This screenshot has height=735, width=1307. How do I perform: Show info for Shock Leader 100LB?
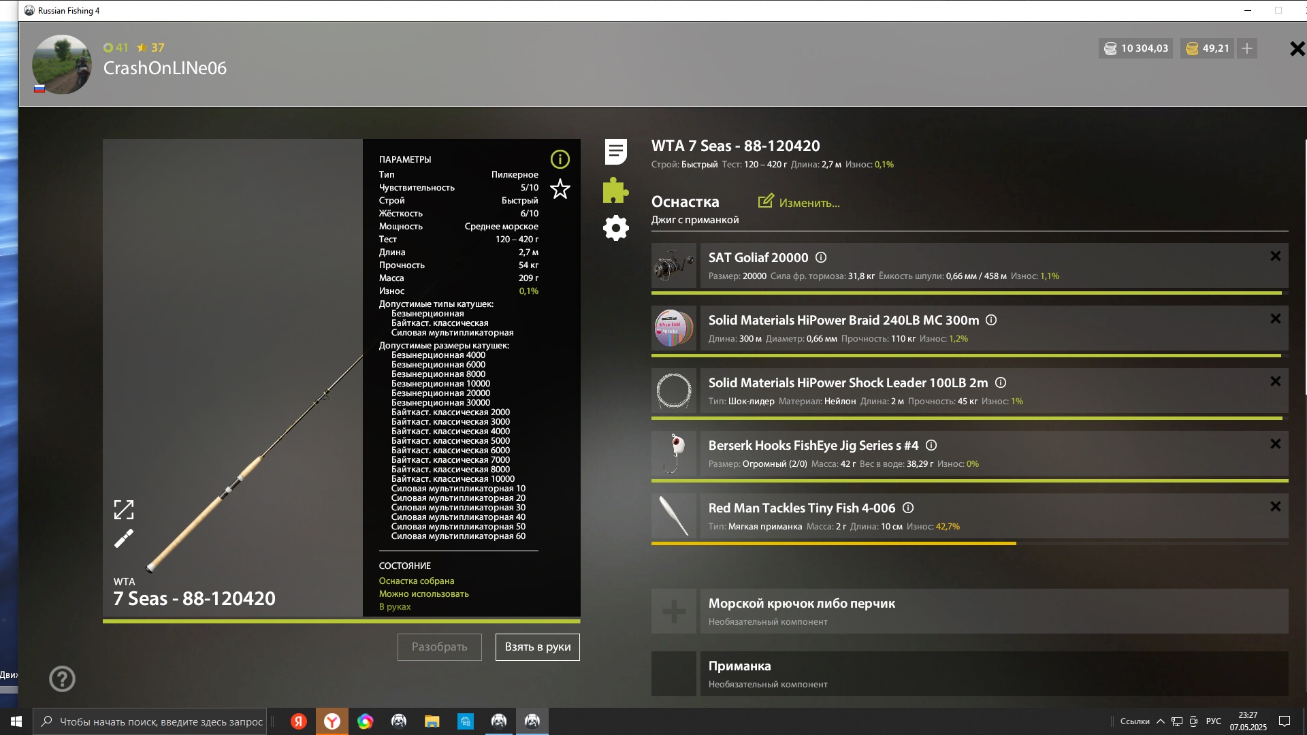tap(1001, 382)
